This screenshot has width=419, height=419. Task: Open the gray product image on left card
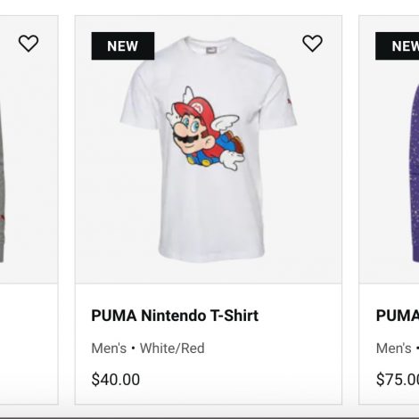(29, 150)
